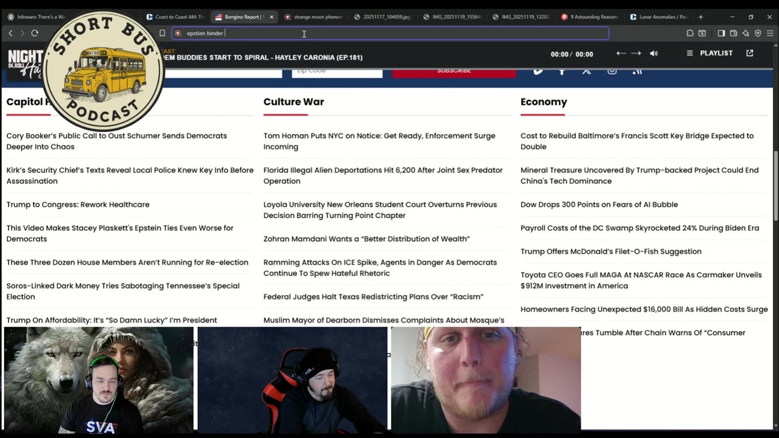Image resolution: width=779 pixels, height=438 pixels.
Task: Focus the address bar containing epstien binder
Action: click(390, 33)
